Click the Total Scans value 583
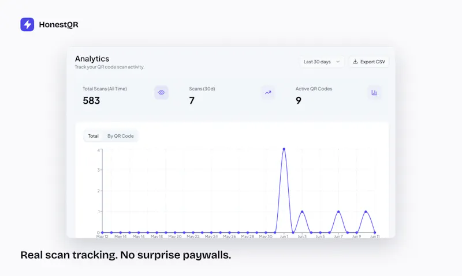 [x=91, y=101]
